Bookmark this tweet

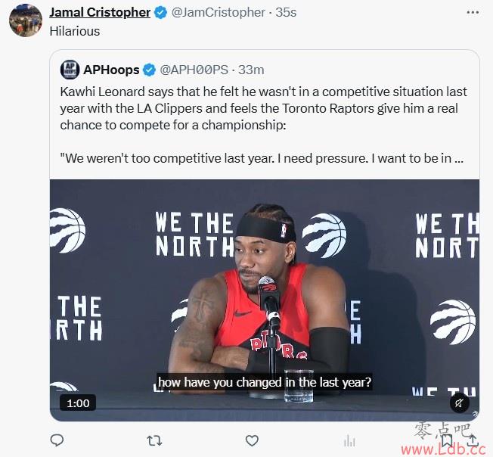point(447,440)
